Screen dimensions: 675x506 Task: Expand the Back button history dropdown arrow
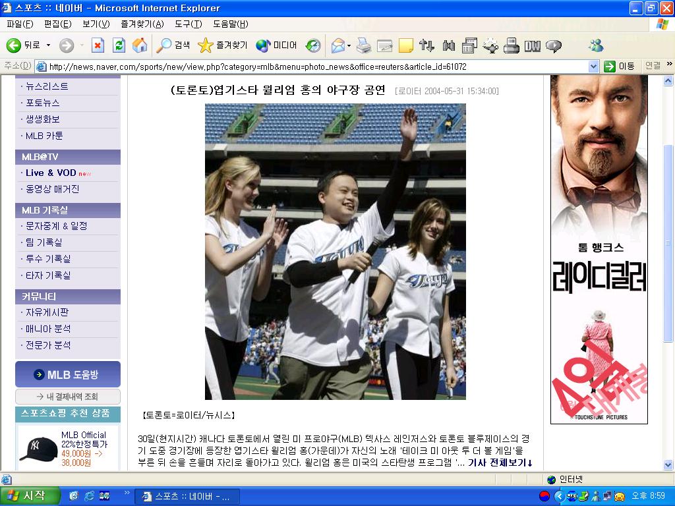(x=48, y=45)
